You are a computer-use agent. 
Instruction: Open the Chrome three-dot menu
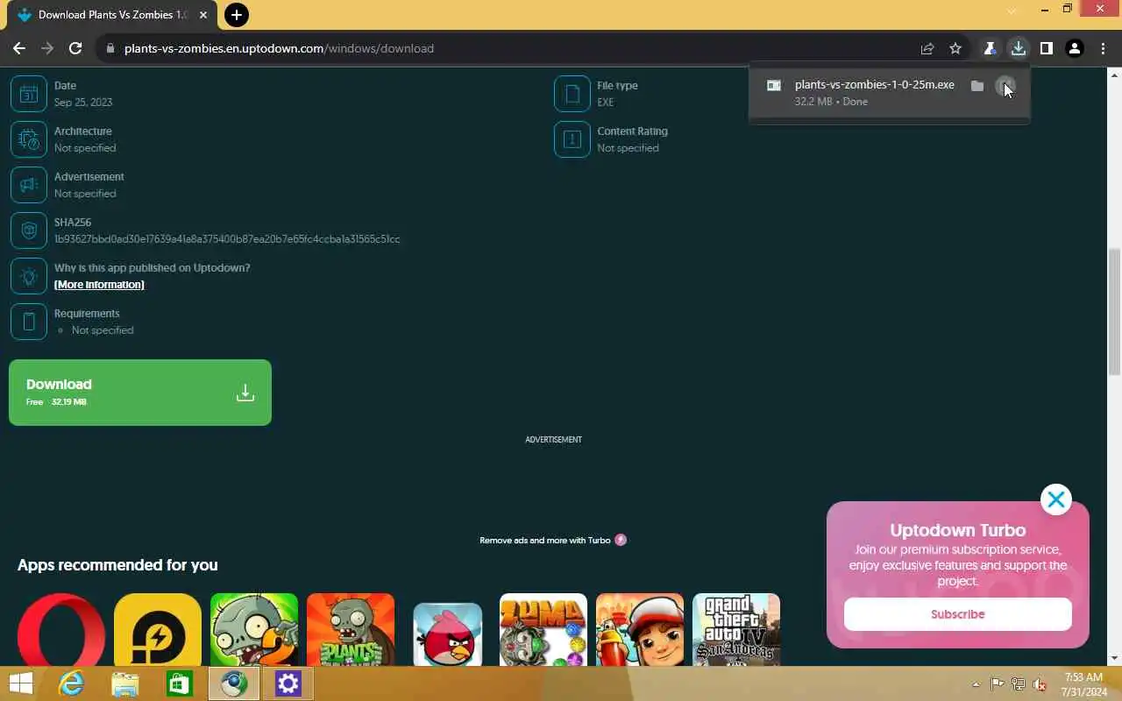click(x=1104, y=48)
